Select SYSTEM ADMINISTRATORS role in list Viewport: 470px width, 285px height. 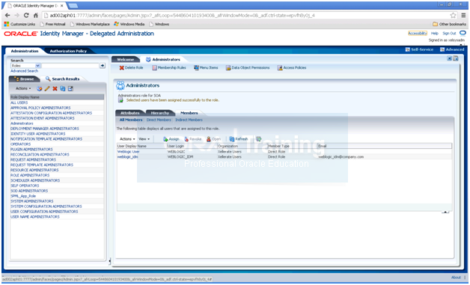(x=31, y=201)
